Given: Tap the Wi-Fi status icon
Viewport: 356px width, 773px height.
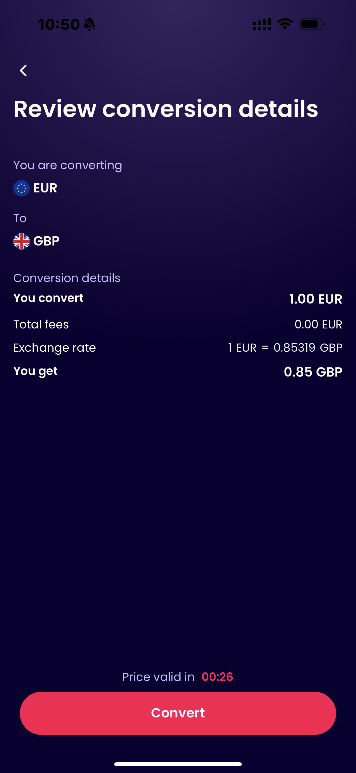Looking at the screenshot, I should (285, 24).
